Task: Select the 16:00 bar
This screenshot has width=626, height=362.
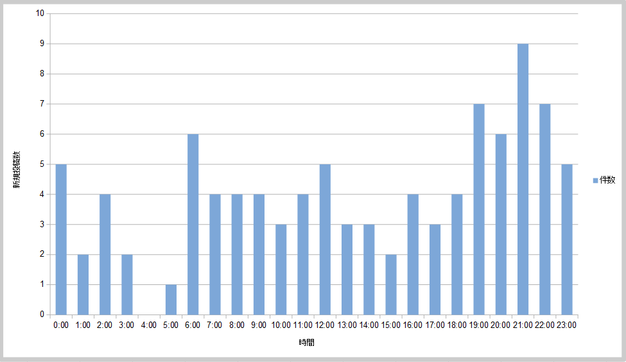Action: click(x=413, y=255)
